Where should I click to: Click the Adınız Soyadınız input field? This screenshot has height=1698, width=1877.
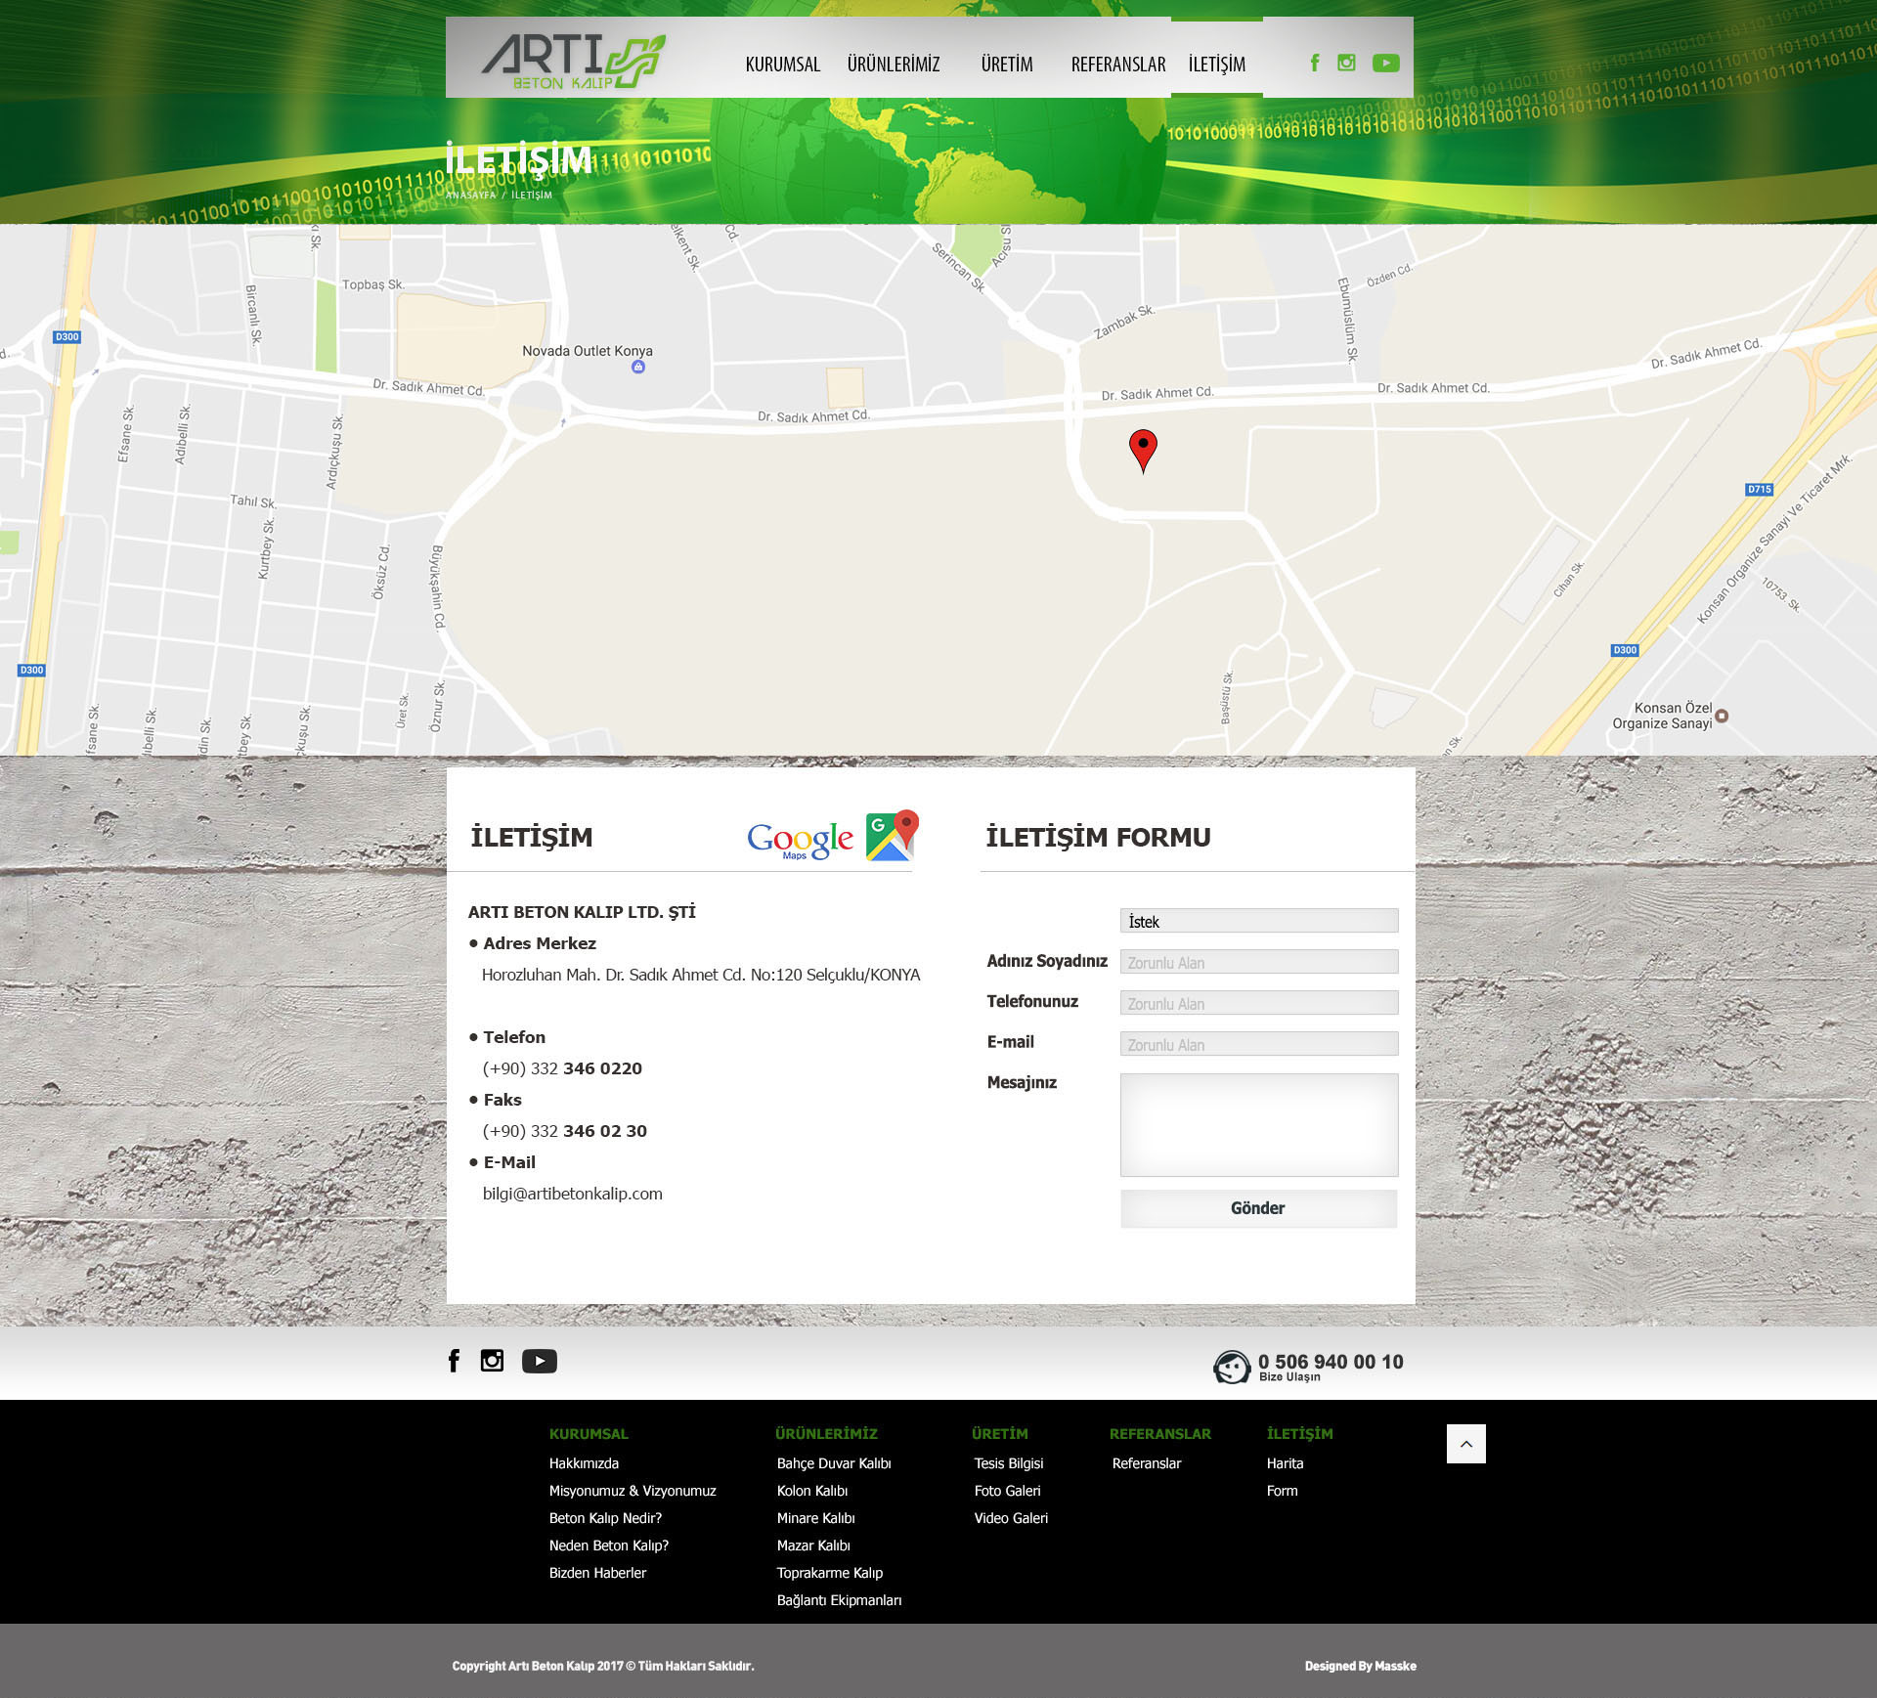coord(1258,962)
